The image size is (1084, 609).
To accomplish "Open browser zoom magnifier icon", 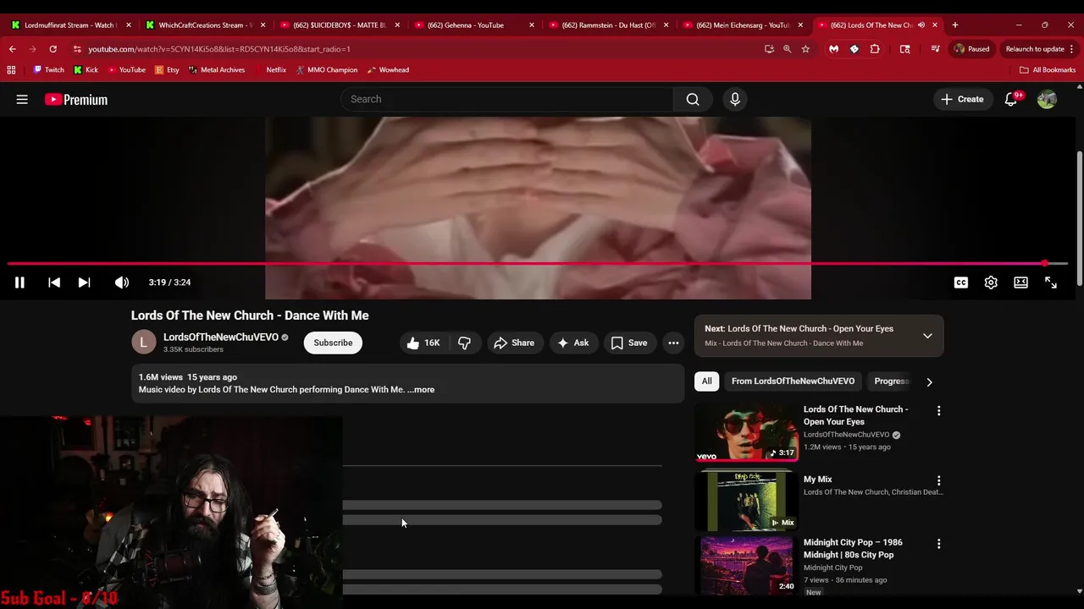I will (787, 49).
